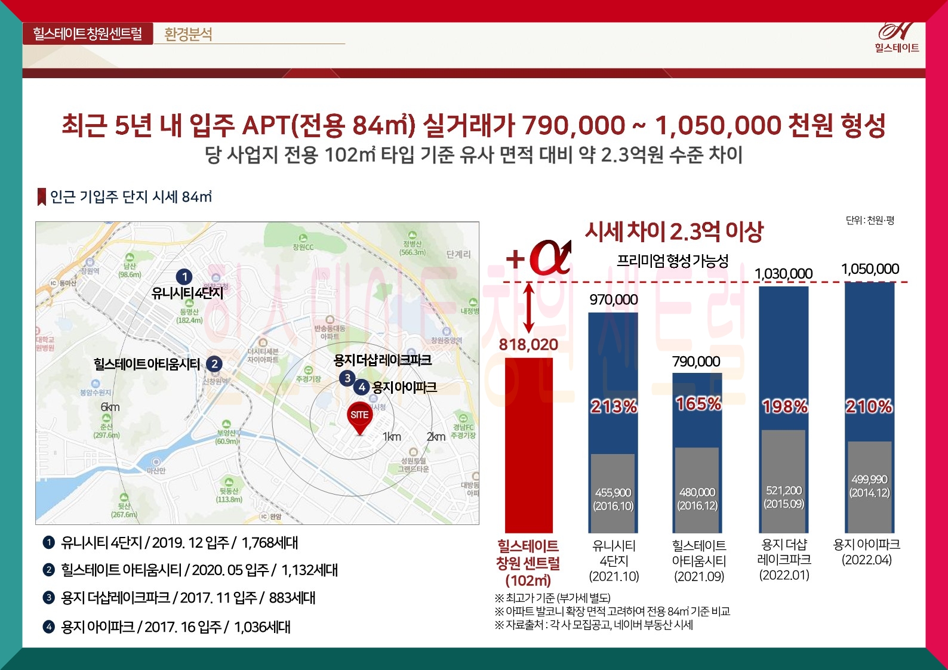Click legend bullet 4 for 용지 아이파크
948x670 pixels.
(x=48, y=626)
